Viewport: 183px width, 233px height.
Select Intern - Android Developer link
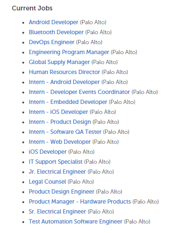pyautogui.click(x=64, y=82)
